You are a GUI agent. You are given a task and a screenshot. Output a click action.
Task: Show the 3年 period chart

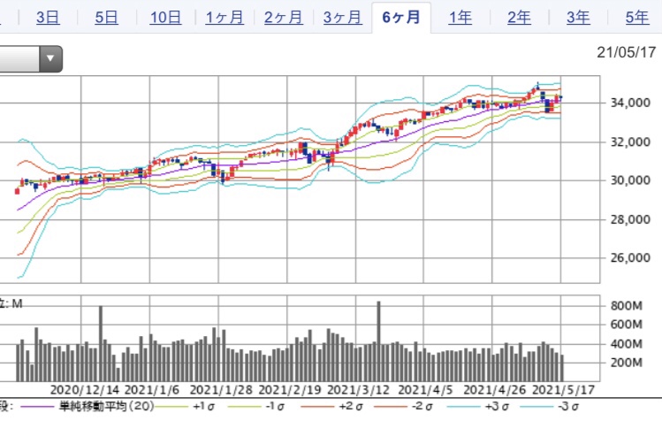(578, 18)
